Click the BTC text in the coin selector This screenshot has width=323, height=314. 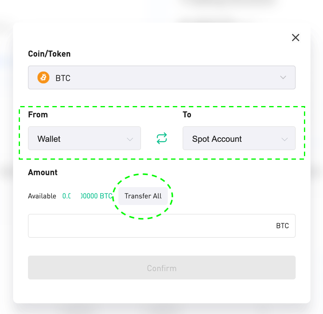coord(63,78)
